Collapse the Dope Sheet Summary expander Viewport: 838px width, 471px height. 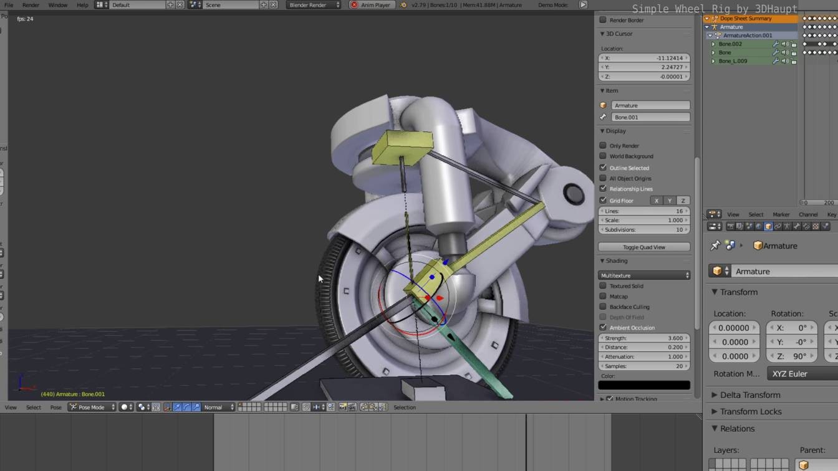pyautogui.click(x=706, y=18)
